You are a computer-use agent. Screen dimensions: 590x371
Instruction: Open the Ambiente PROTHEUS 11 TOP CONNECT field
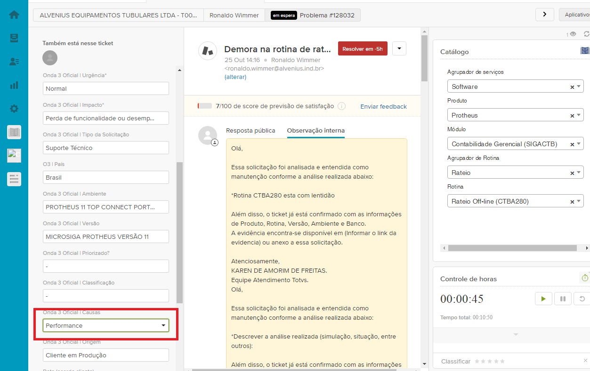pyautogui.click(x=106, y=207)
